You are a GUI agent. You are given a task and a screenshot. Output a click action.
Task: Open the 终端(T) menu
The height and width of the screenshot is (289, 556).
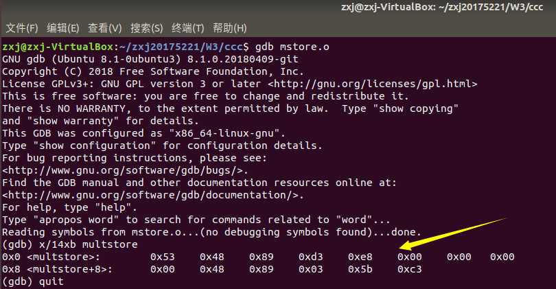pos(187,28)
